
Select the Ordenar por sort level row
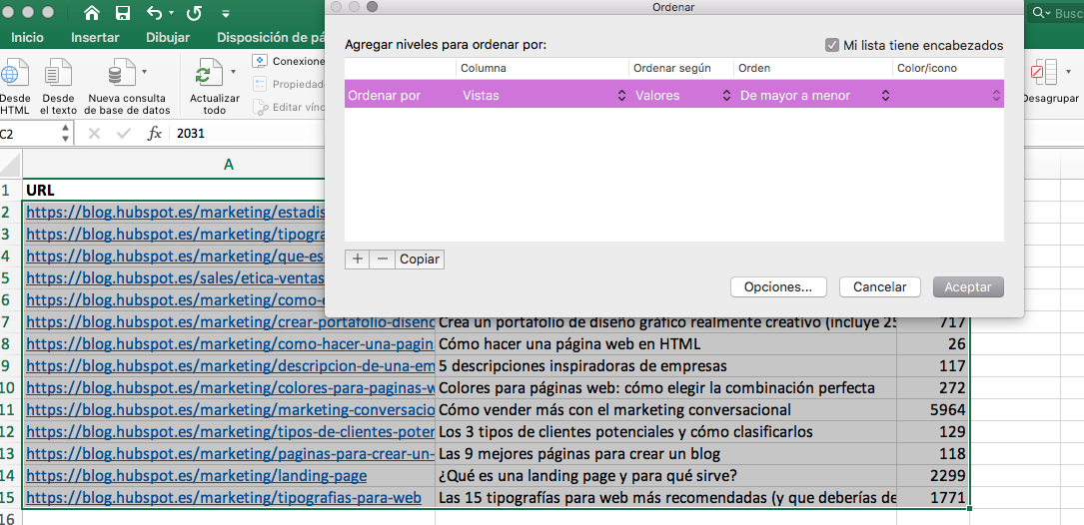(x=674, y=95)
